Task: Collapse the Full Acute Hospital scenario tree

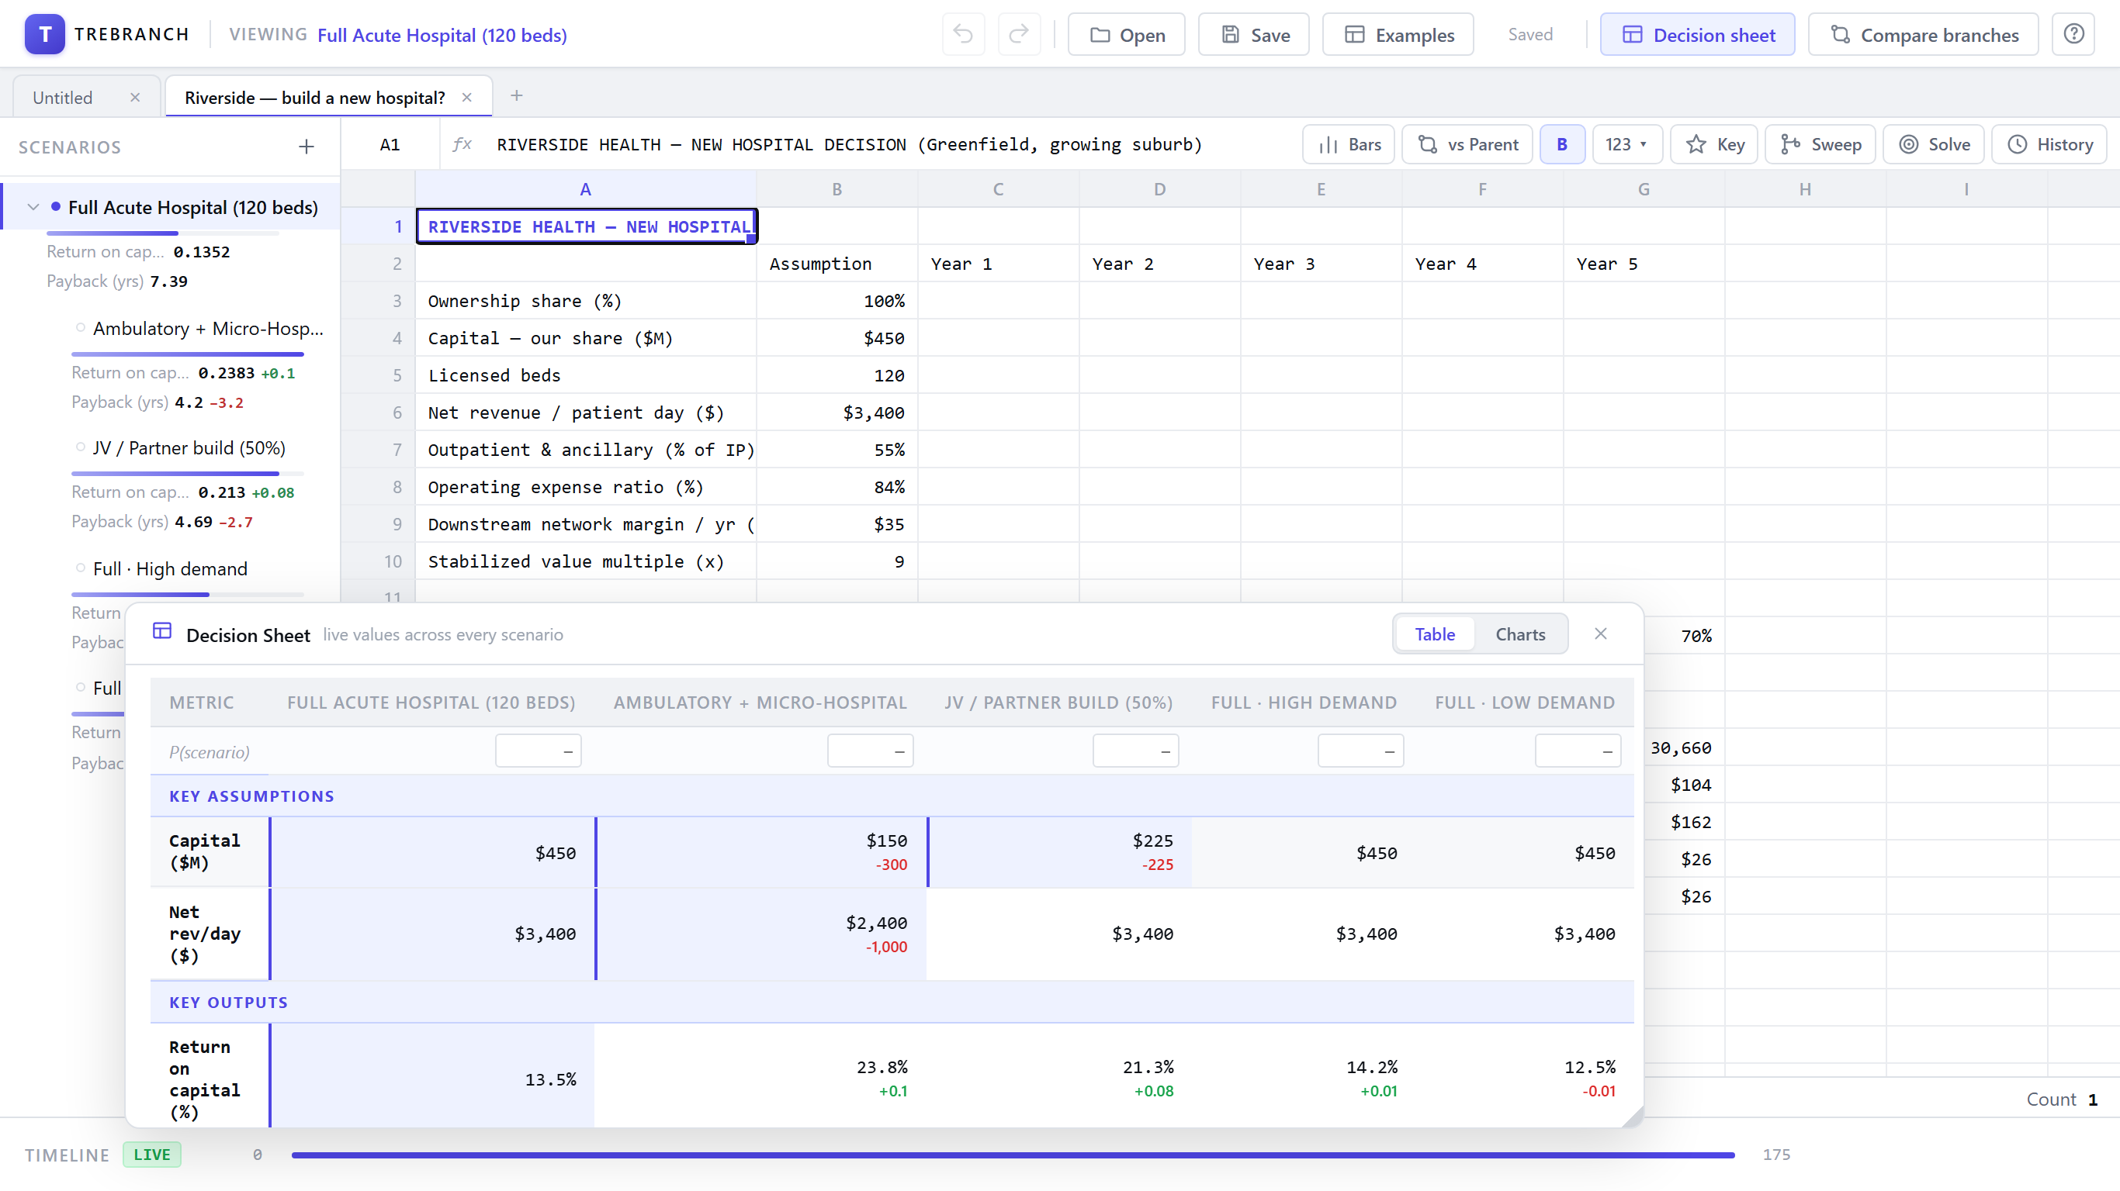Action: (33, 207)
